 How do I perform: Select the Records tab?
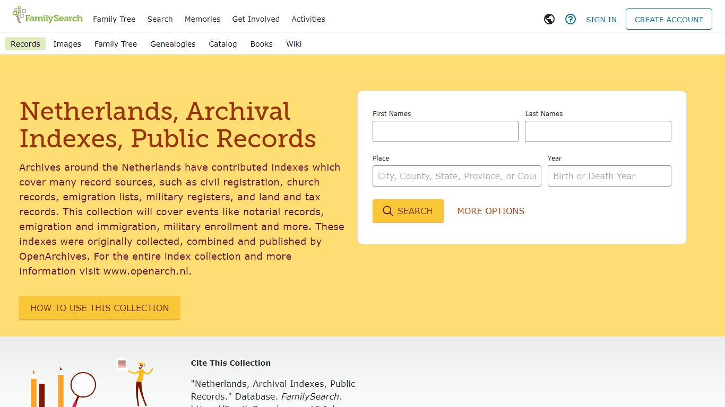[x=25, y=44]
